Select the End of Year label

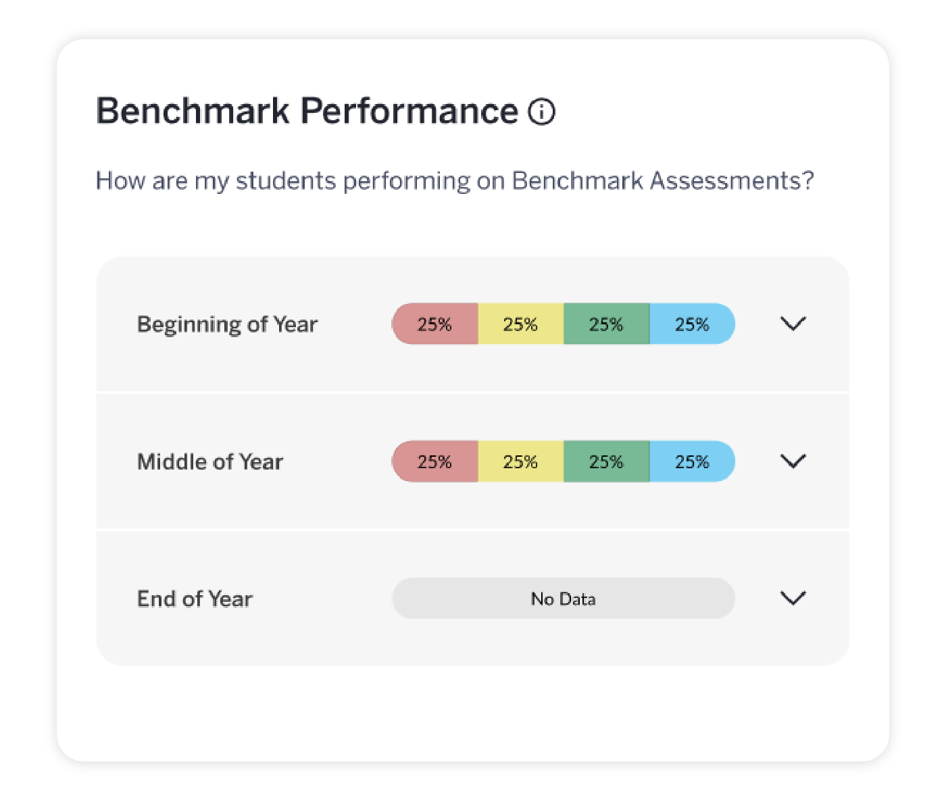[195, 599]
